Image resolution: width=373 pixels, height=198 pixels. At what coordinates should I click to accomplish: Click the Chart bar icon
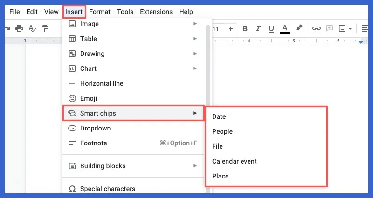pyautogui.click(x=72, y=68)
